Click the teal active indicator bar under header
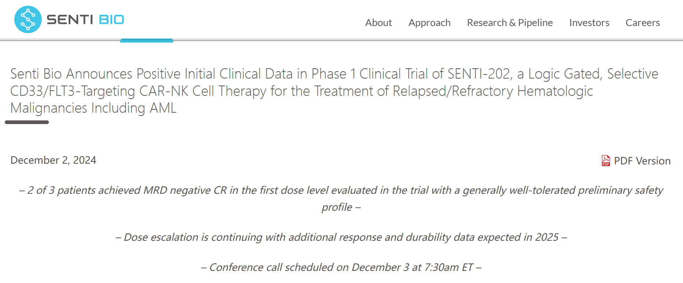This screenshot has width=683, height=283. 147,40
